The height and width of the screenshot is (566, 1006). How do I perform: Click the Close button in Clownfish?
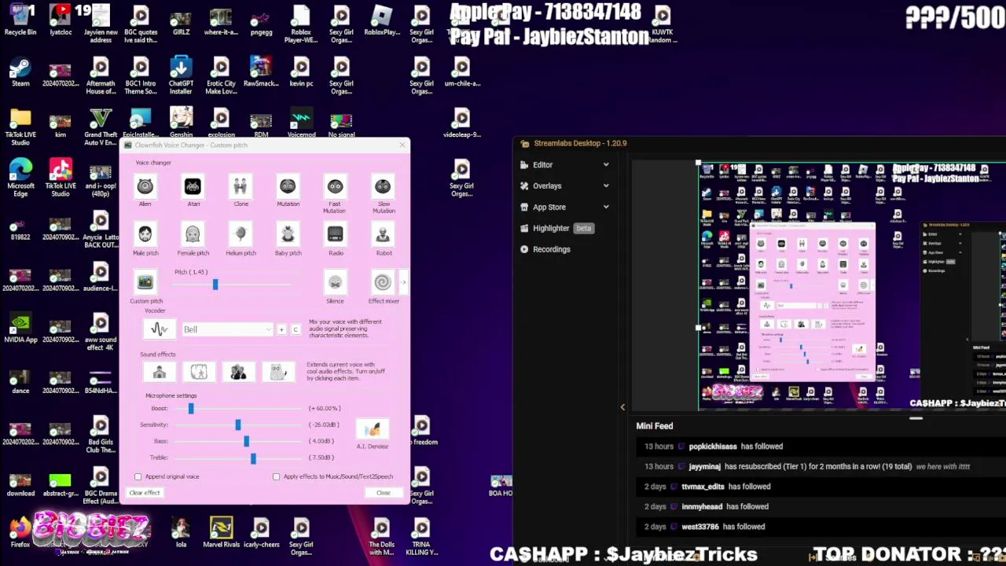click(x=383, y=493)
